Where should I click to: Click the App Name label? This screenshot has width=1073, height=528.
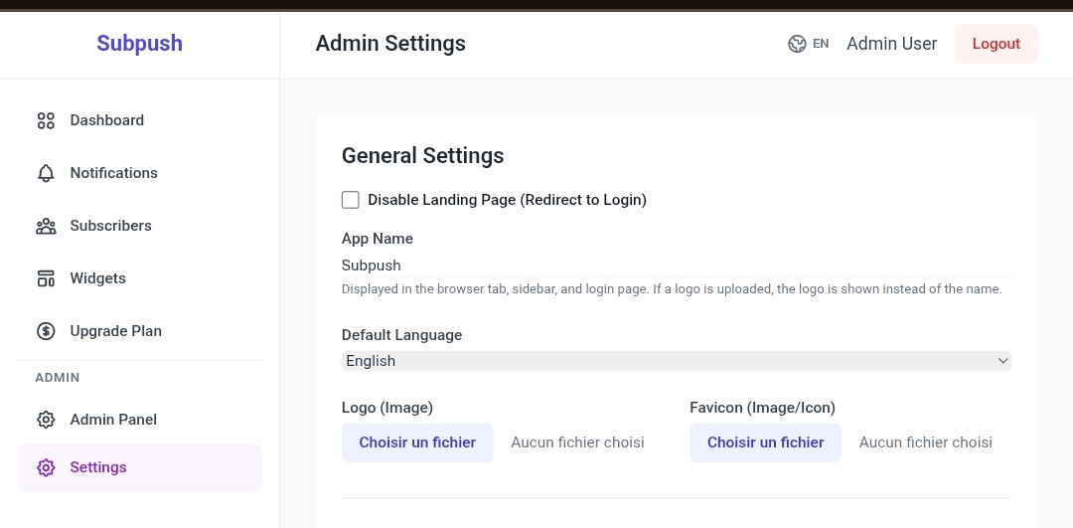(x=378, y=239)
